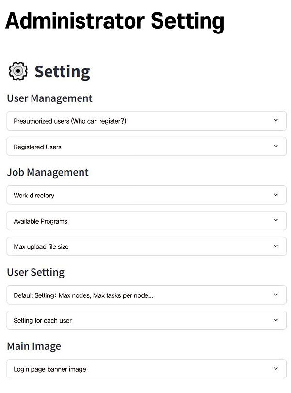This screenshot has width=291, height=393.
Task: Click chevron next to Available Programs
Action: (x=275, y=220)
